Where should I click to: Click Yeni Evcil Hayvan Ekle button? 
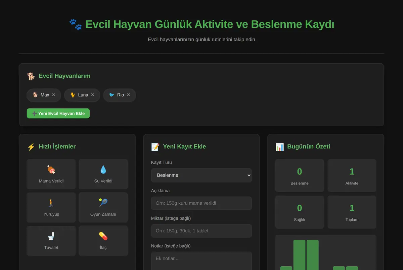(58, 114)
